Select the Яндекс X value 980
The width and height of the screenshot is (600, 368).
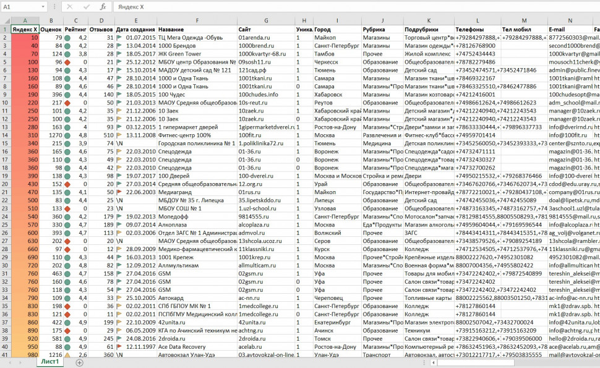(x=25, y=355)
